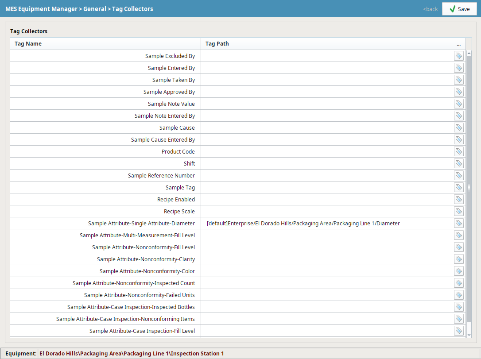Go back using the back link
The height and width of the screenshot is (359, 481).
(430, 9)
